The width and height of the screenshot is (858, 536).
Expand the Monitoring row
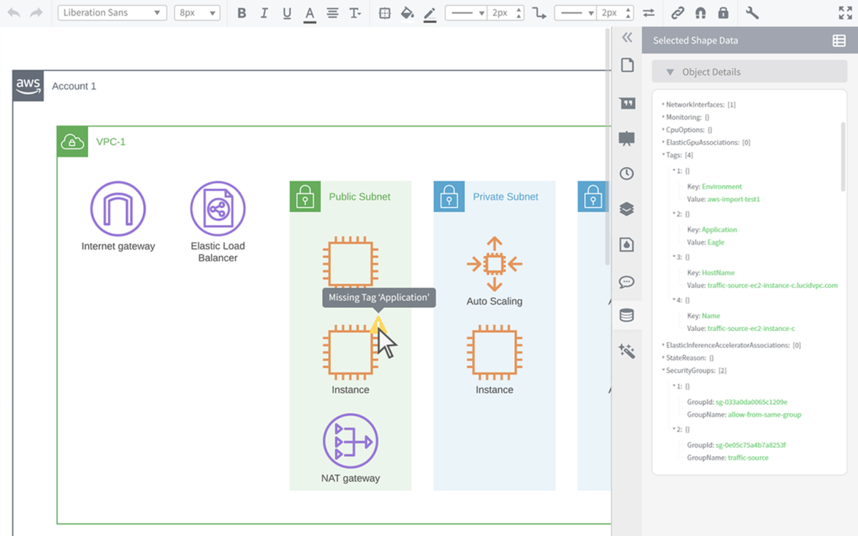663,117
